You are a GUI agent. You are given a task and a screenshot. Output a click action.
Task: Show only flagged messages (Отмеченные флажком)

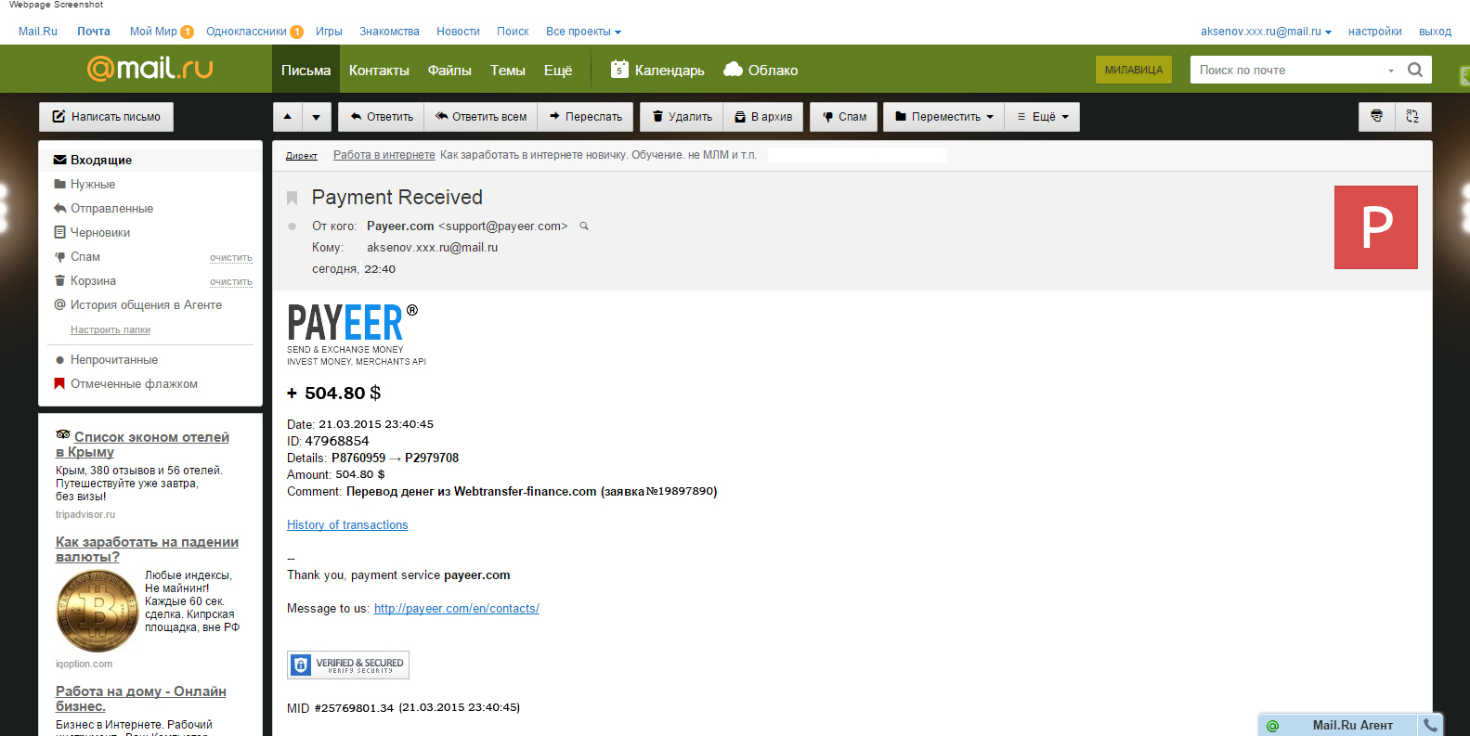(x=134, y=384)
